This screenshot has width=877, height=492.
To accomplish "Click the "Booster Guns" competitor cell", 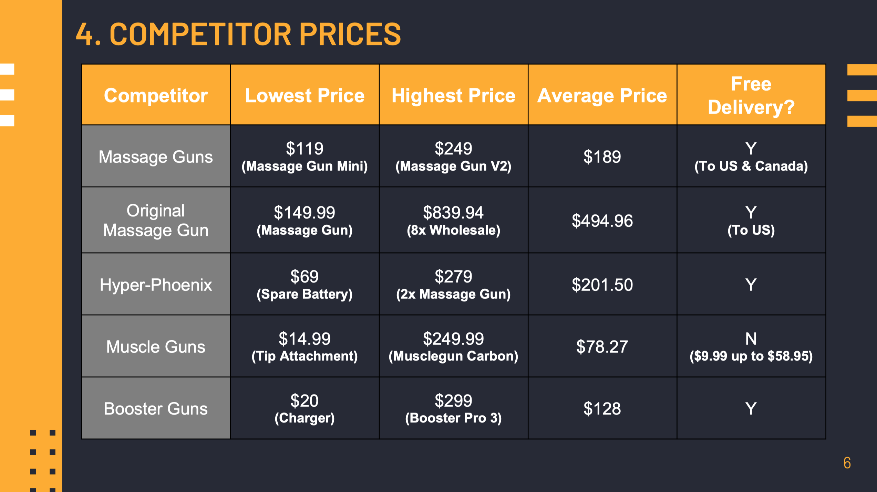I will coord(156,408).
